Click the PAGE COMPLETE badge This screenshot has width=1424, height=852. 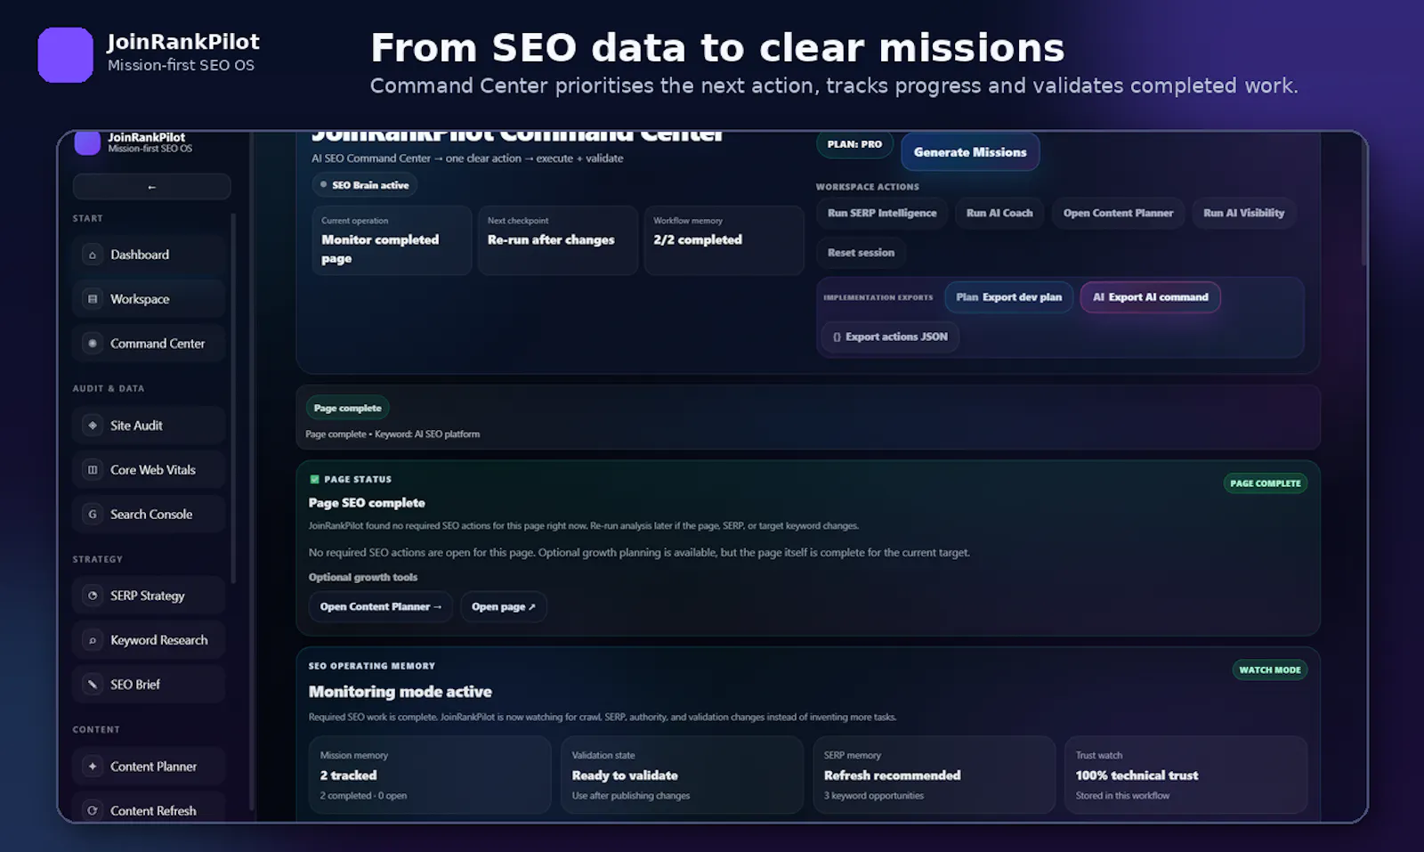coord(1265,483)
